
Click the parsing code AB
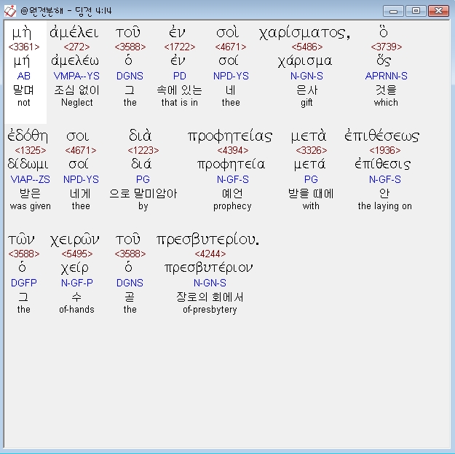click(x=24, y=76)
